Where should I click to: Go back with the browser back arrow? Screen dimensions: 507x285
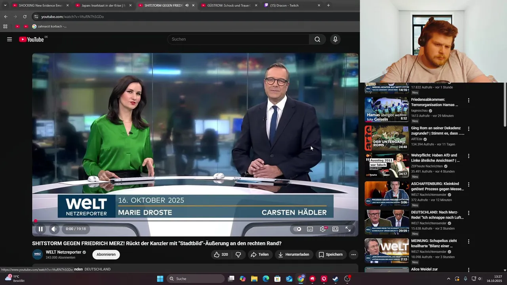[6, 17]
